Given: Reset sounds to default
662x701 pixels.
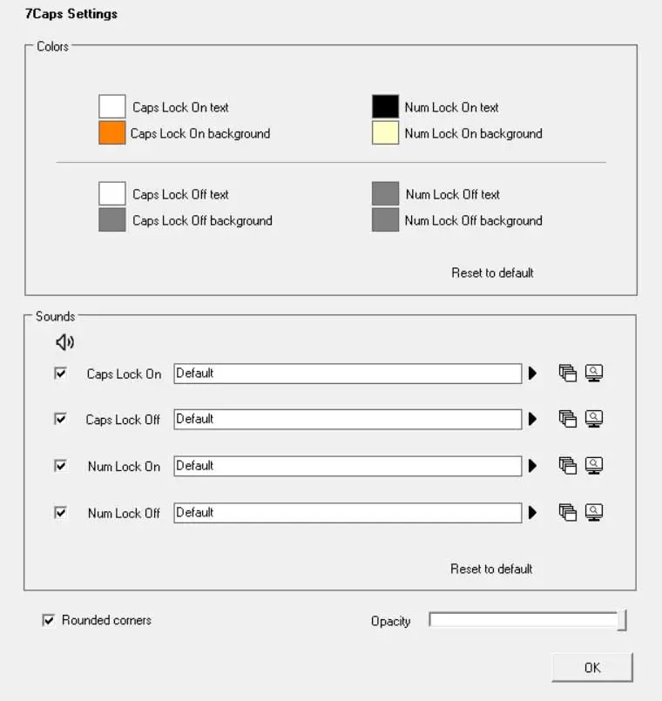Looking at the screenshot, I should click(x=491, y=569).
